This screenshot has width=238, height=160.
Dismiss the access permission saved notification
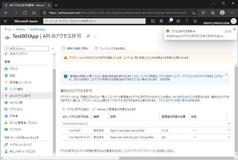click(235, 29)
